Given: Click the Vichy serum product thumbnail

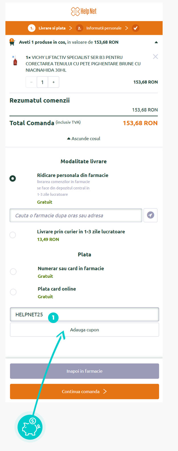Looking at the screenshot, I should click(15, 60).
